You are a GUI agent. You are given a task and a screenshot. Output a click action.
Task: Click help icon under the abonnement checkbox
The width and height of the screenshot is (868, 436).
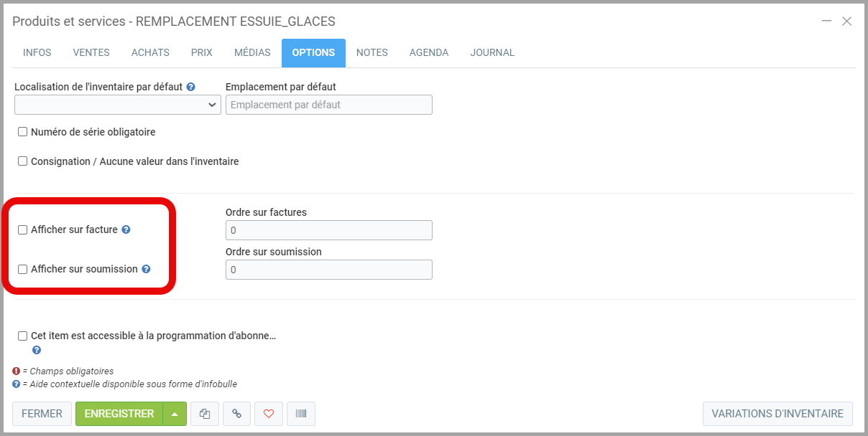37,351
